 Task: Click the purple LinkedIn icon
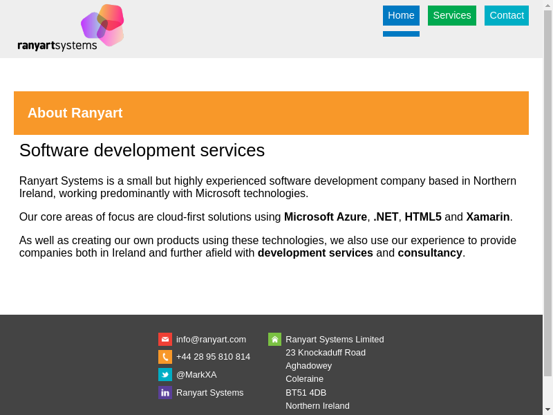pyautogui.click(x=165, y=392)
